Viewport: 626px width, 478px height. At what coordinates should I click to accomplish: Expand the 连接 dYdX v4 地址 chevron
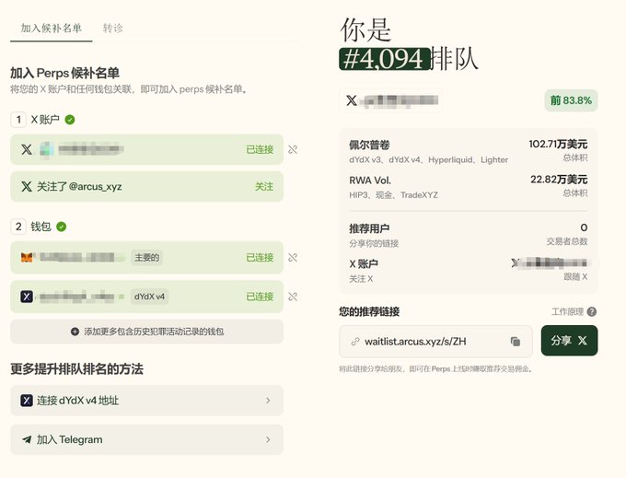coord(268,401)
